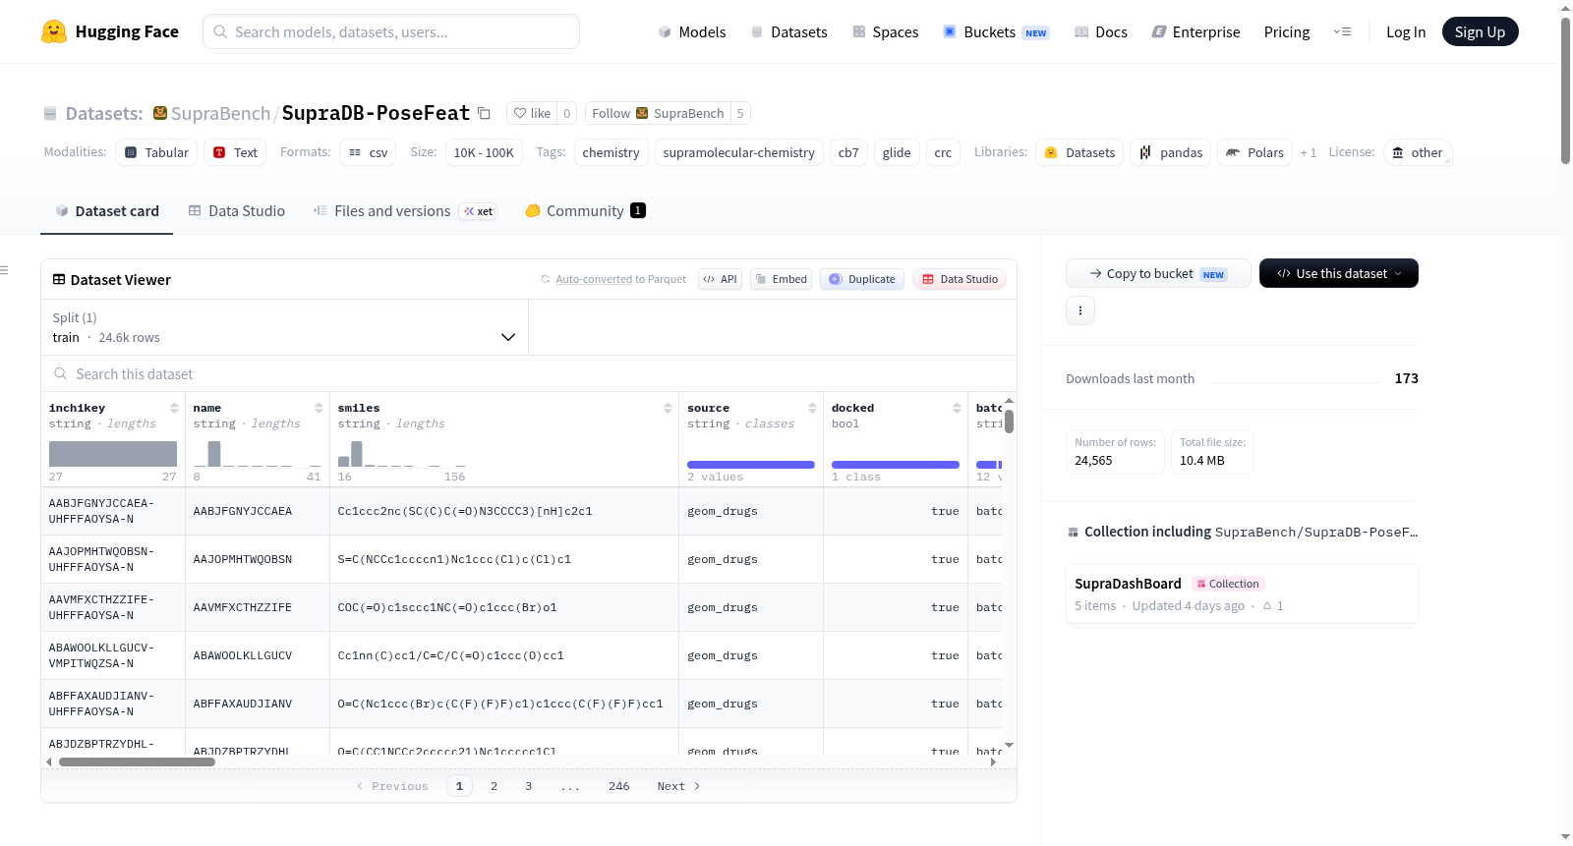Viewport: 1573px width, 846px height.
Task: Click the inchikey length histogram bar
Action: coord(113,454)
